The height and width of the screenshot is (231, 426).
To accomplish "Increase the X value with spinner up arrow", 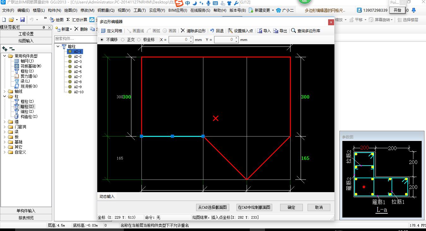I will tap(191, 38).
